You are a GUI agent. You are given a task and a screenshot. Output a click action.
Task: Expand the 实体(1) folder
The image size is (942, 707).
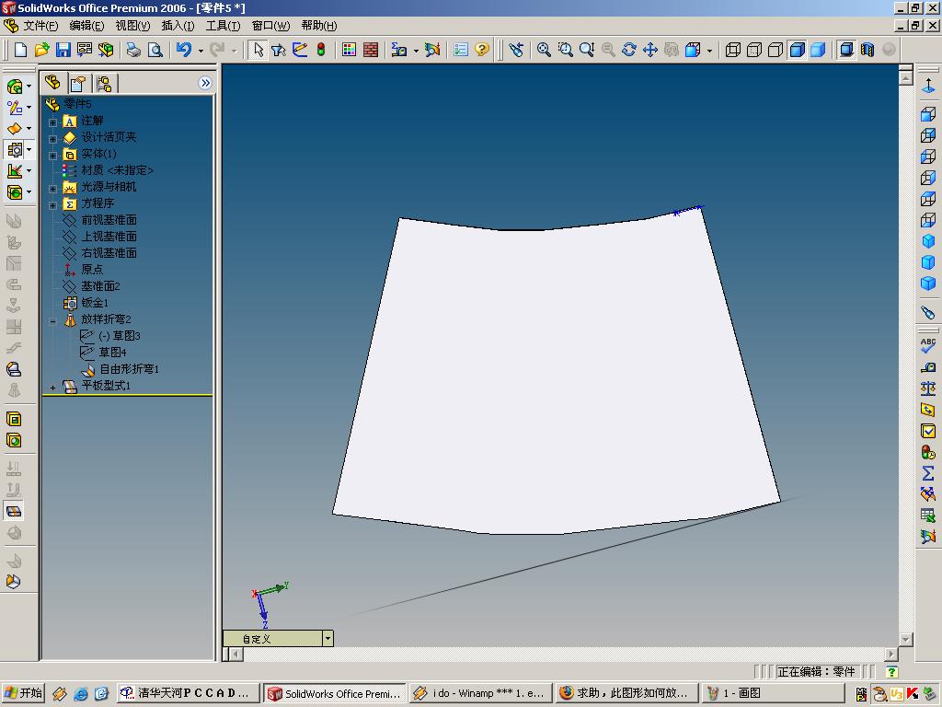52,155
